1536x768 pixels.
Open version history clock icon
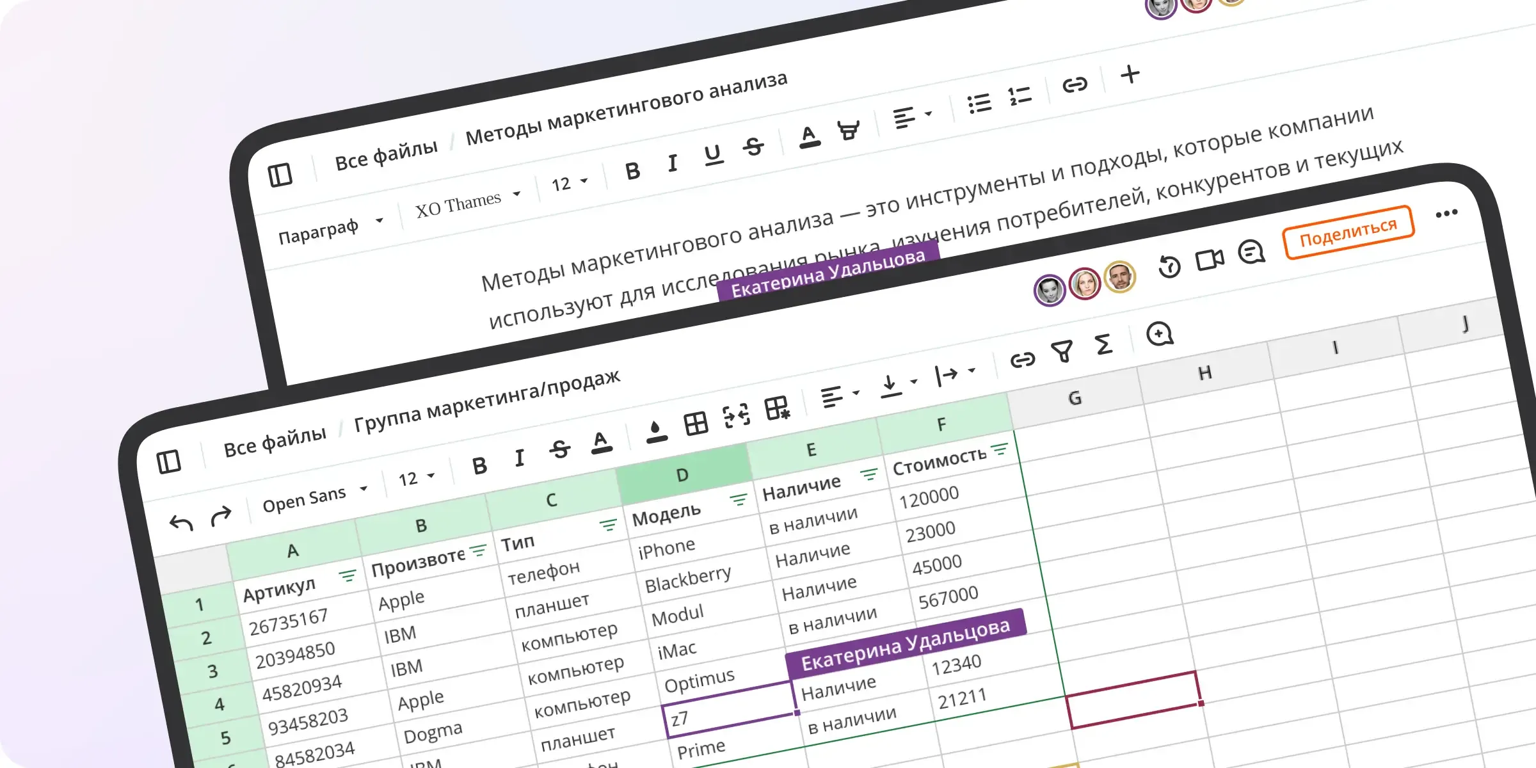pyautogui.click(x=1169, y=266)
